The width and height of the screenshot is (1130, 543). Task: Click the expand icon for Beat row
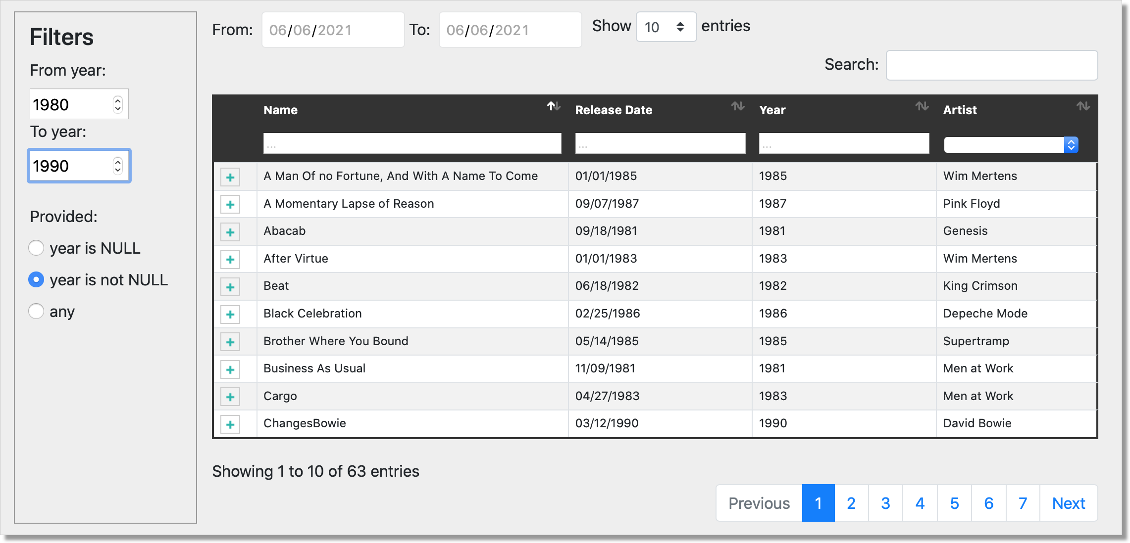pyautogui.click(x=231, y=286)
